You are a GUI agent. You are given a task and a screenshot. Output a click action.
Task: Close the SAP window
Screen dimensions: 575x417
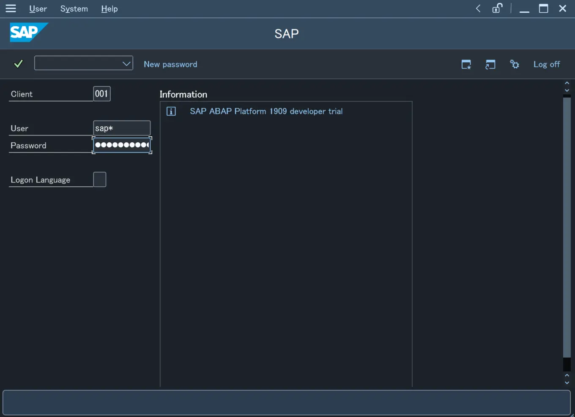click(563, 8)
